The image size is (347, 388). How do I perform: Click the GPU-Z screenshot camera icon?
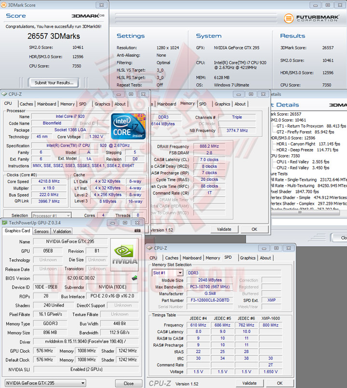pos(137,230)
